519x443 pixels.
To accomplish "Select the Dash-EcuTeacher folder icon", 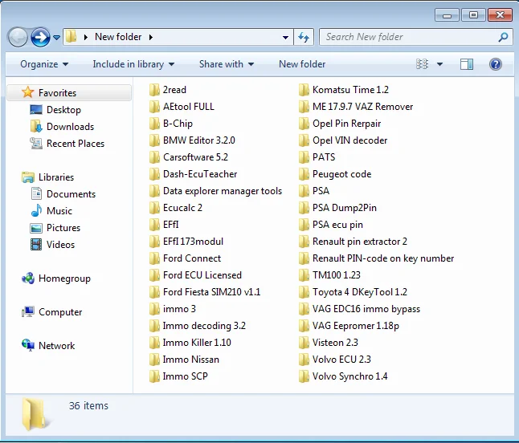I will [154, 174].
